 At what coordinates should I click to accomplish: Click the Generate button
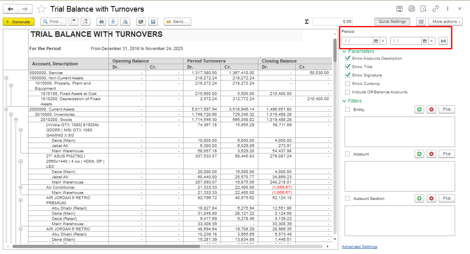tap(18, 22)
